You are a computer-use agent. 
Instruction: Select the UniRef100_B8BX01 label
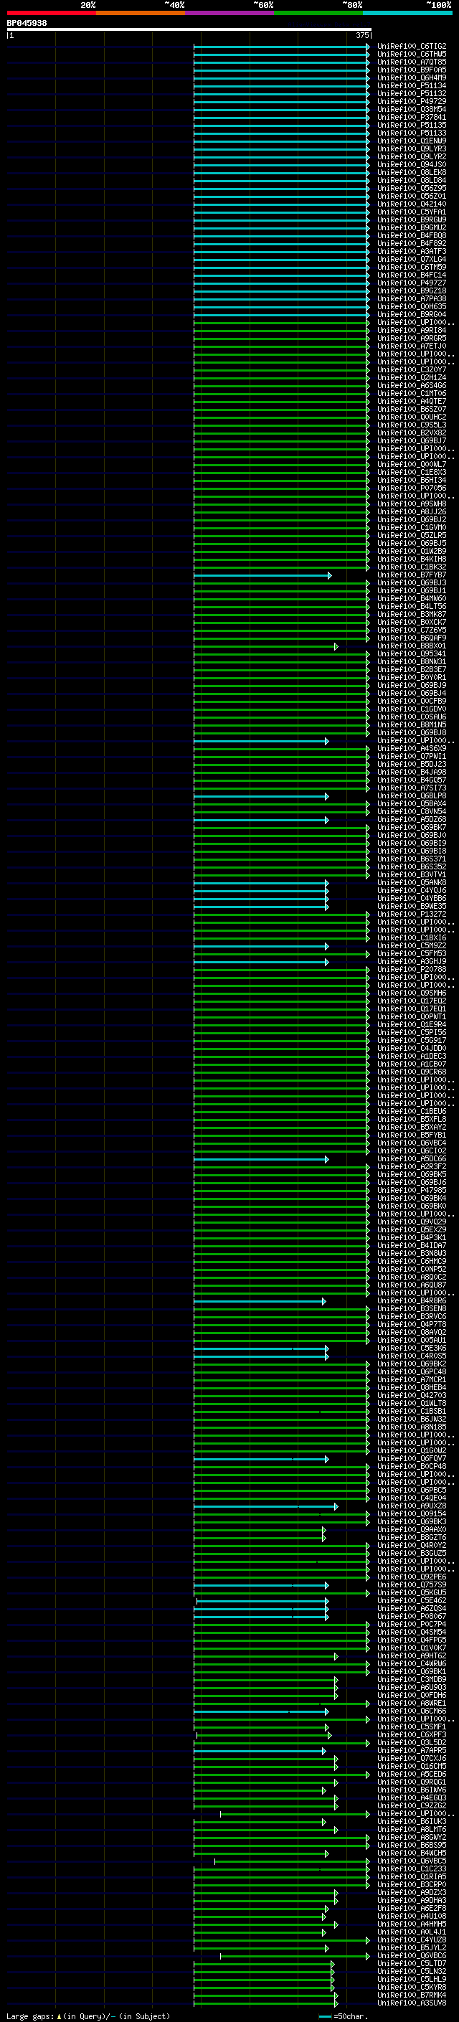(x=412, y=646)
